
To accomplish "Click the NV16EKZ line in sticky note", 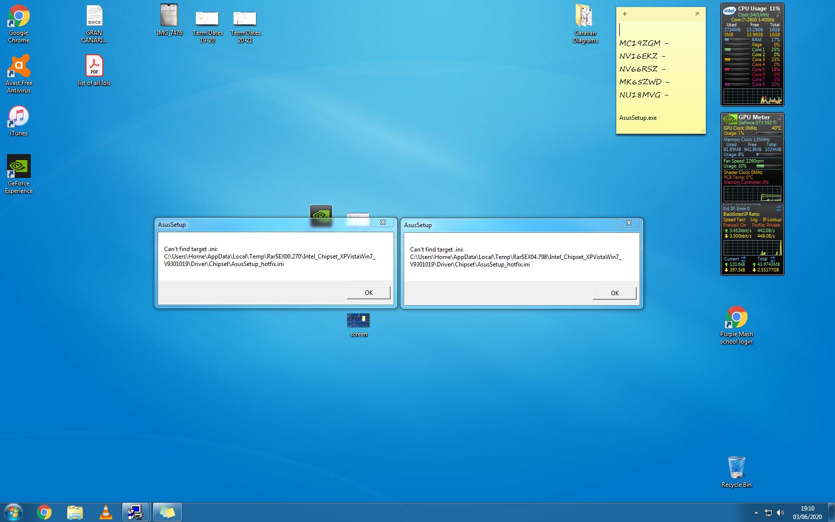I will 642,56.
